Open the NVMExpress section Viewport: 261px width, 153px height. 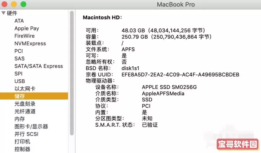(x=30, y=43)
